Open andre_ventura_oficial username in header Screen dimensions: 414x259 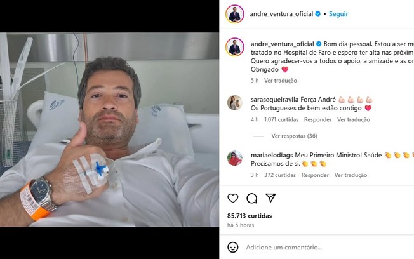click(x=281, y=14)
